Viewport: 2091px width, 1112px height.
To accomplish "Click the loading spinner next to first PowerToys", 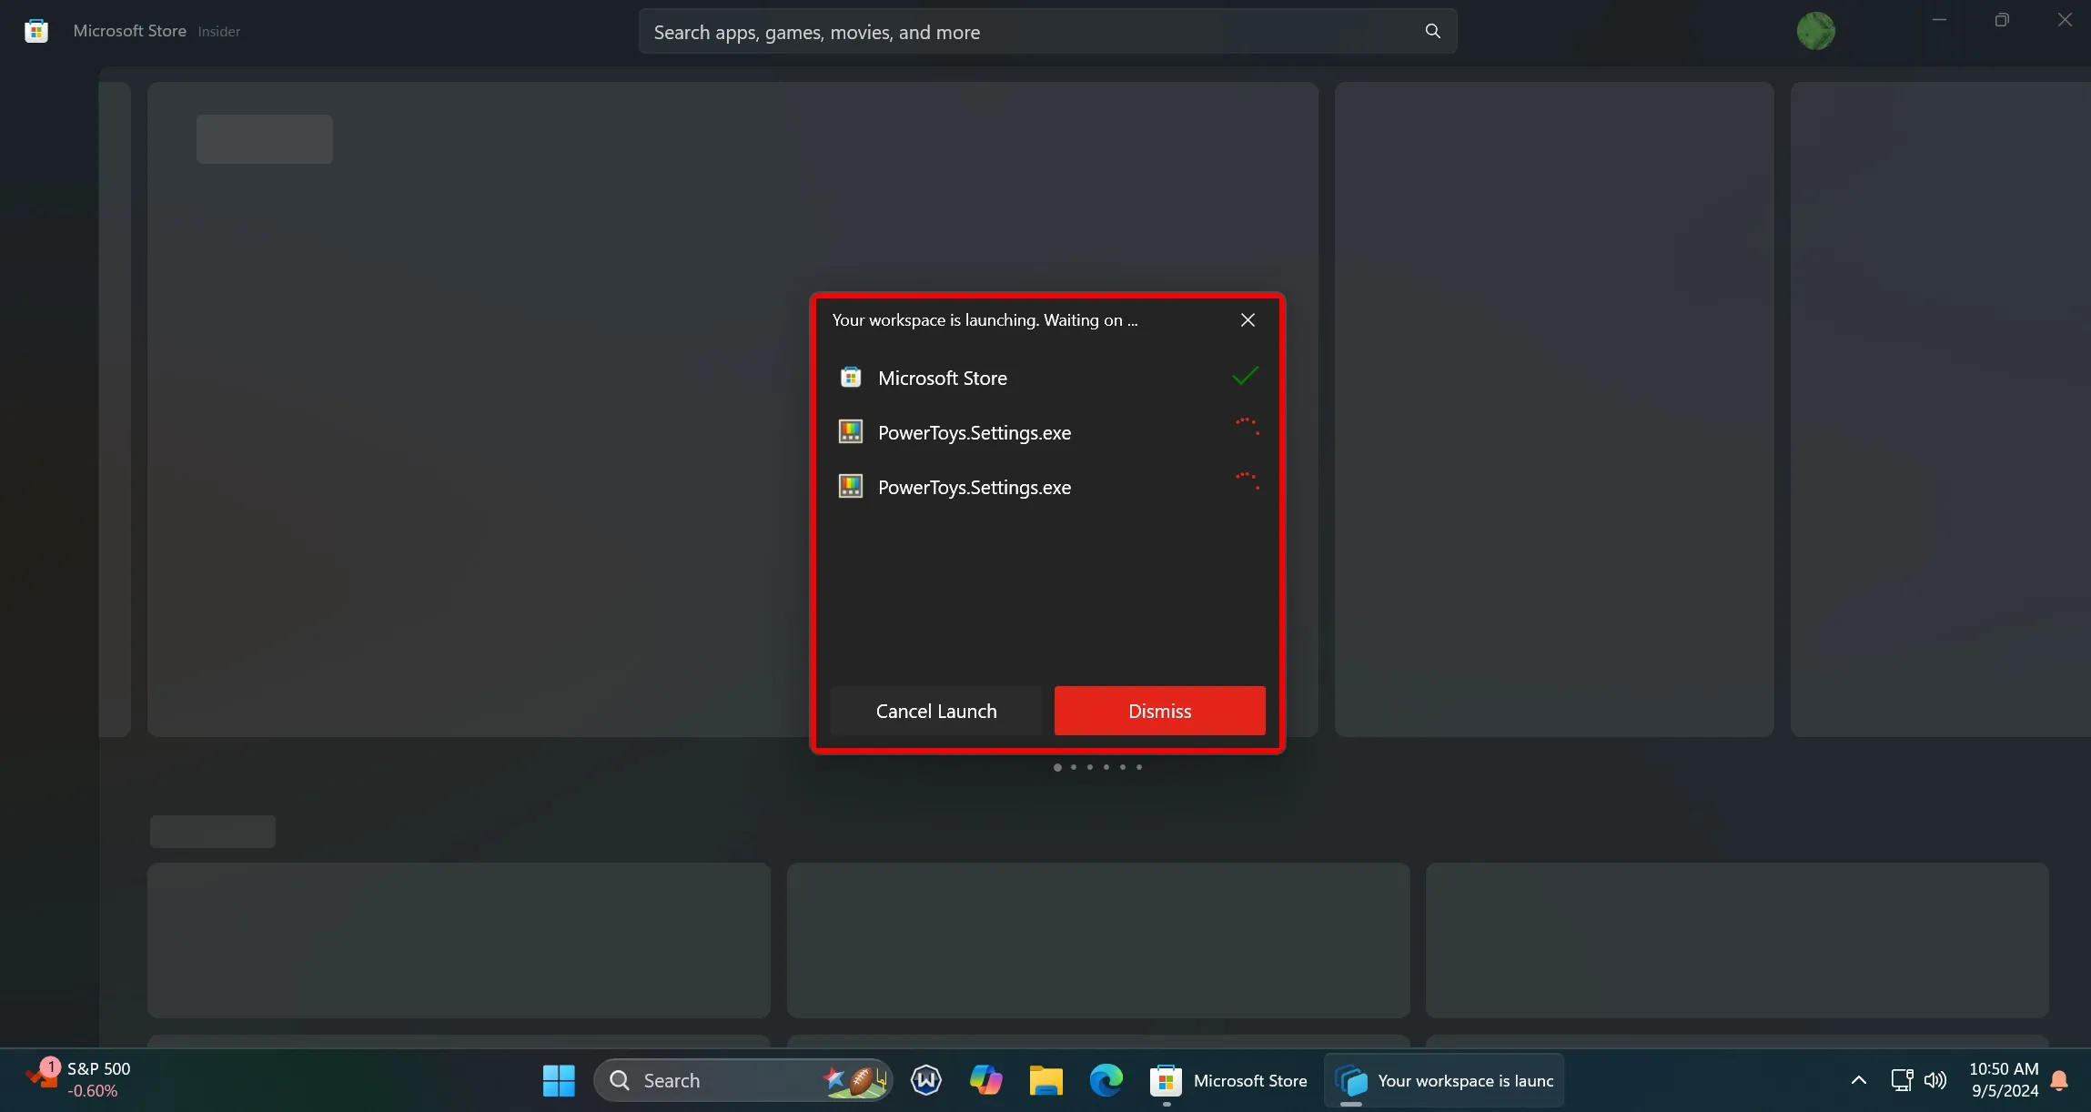I will pyautogui.click(x=1245, y=430).
